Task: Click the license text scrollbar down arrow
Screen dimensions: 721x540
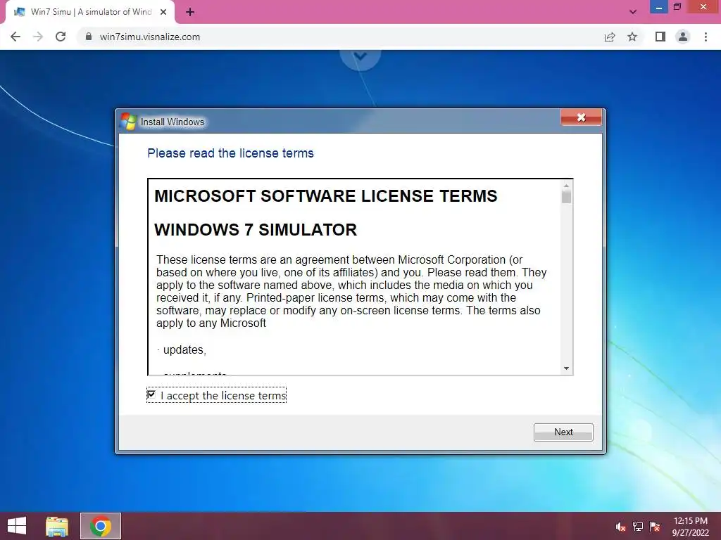Action: [x=567, y=368]
